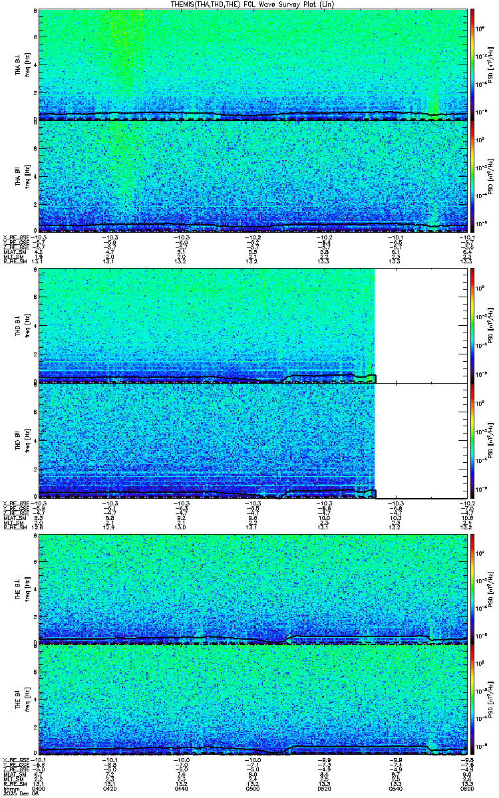Click the THE B-perpendicular PSD color bar
This screenshot has height=798, width=499.
(472, 588)
